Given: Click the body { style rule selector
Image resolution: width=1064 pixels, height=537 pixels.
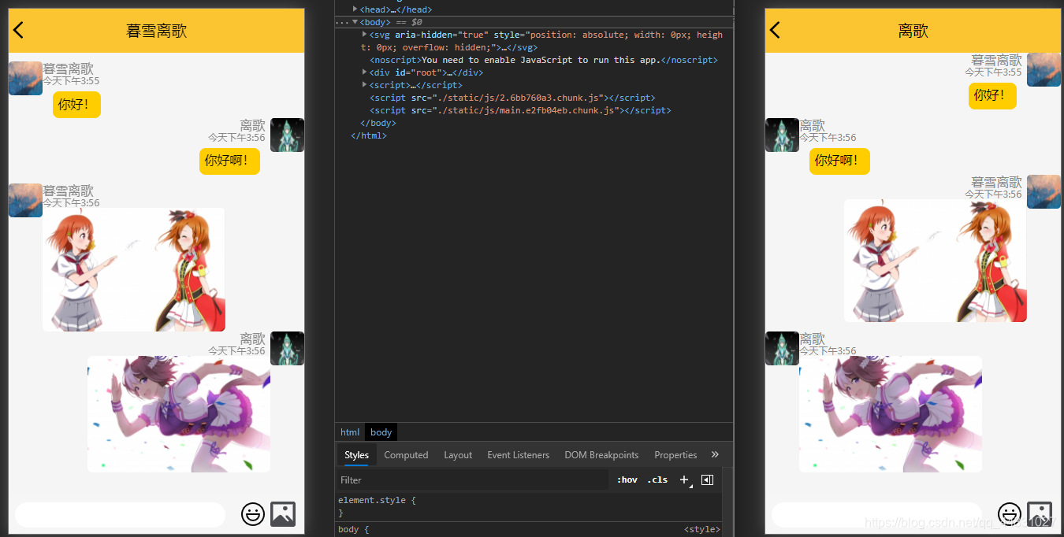Looking at the screenshot, I should click(x=353, y=530).
